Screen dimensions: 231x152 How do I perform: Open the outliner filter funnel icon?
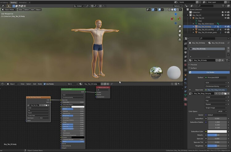tap(223, 6)
